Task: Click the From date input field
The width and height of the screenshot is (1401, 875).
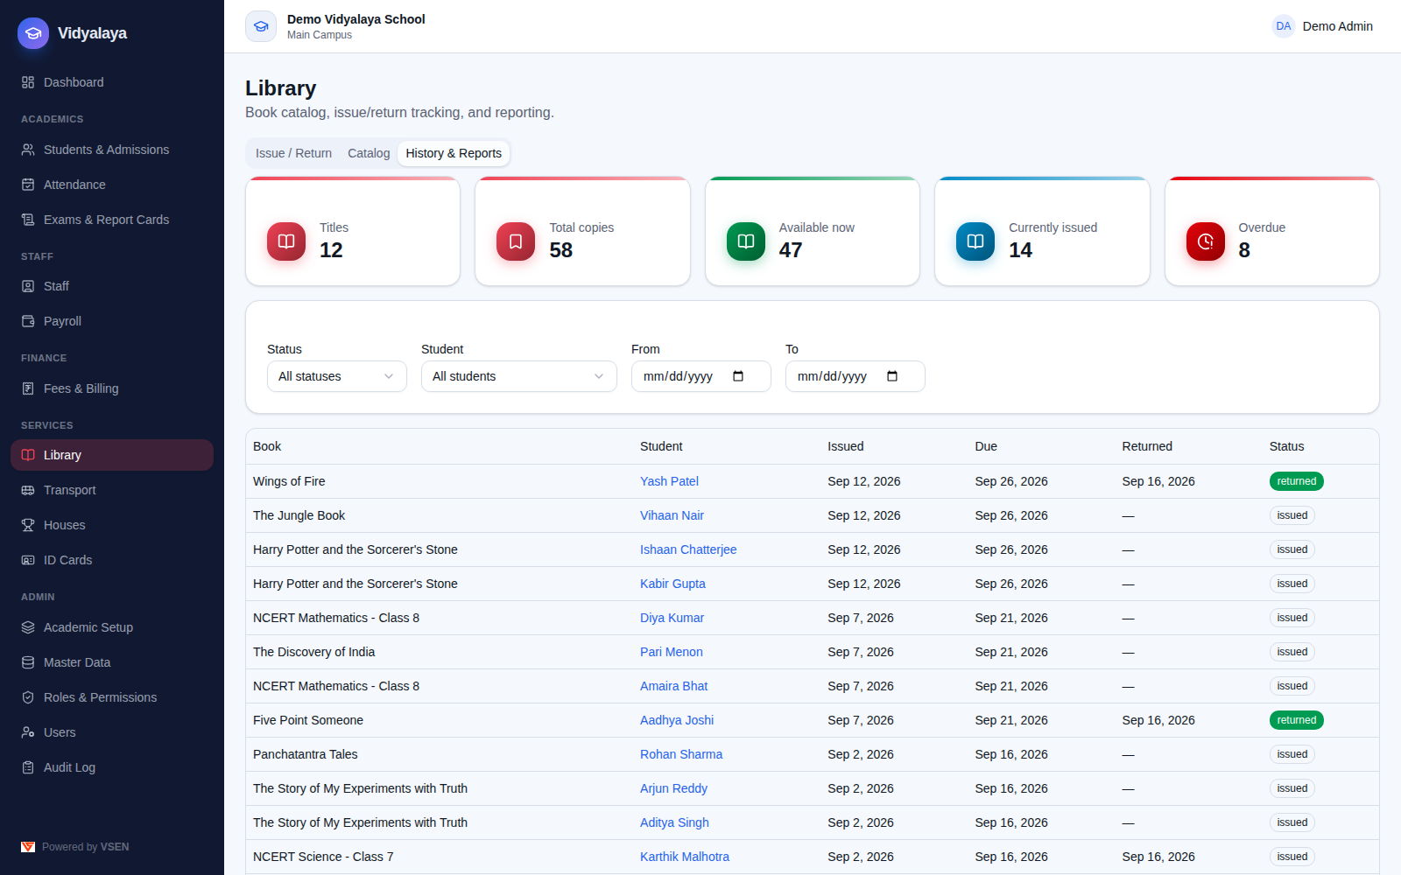Action: [x=701, y=376]
